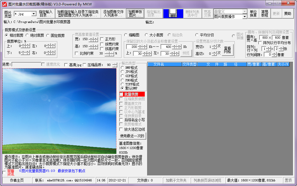297x186 pixels.
Task: Toggle 禁播资讯 checkbox
Action: coord(4,172)
